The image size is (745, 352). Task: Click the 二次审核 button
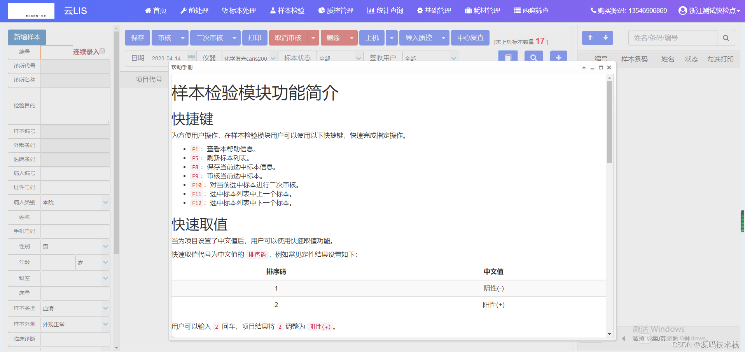(x=210, y=38)
